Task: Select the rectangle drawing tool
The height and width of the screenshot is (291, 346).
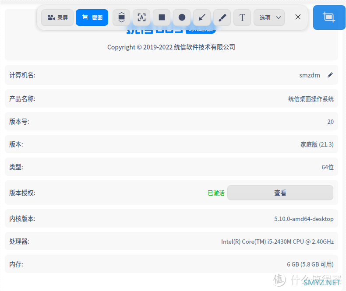Action: (162, 18)
